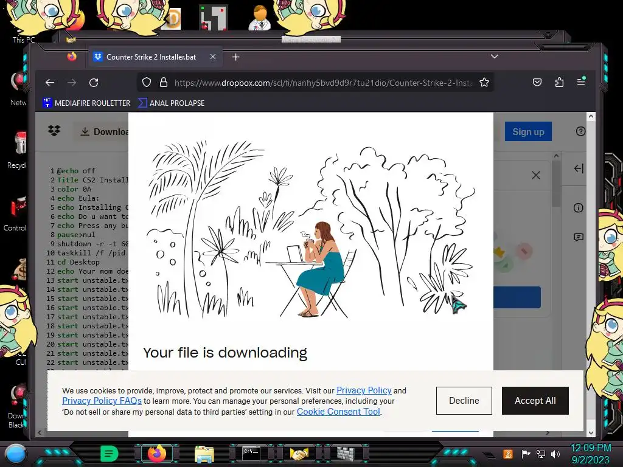
Task: Reload the page with the refresh icon
Action: pyautogui.click(x=94, y=83)
